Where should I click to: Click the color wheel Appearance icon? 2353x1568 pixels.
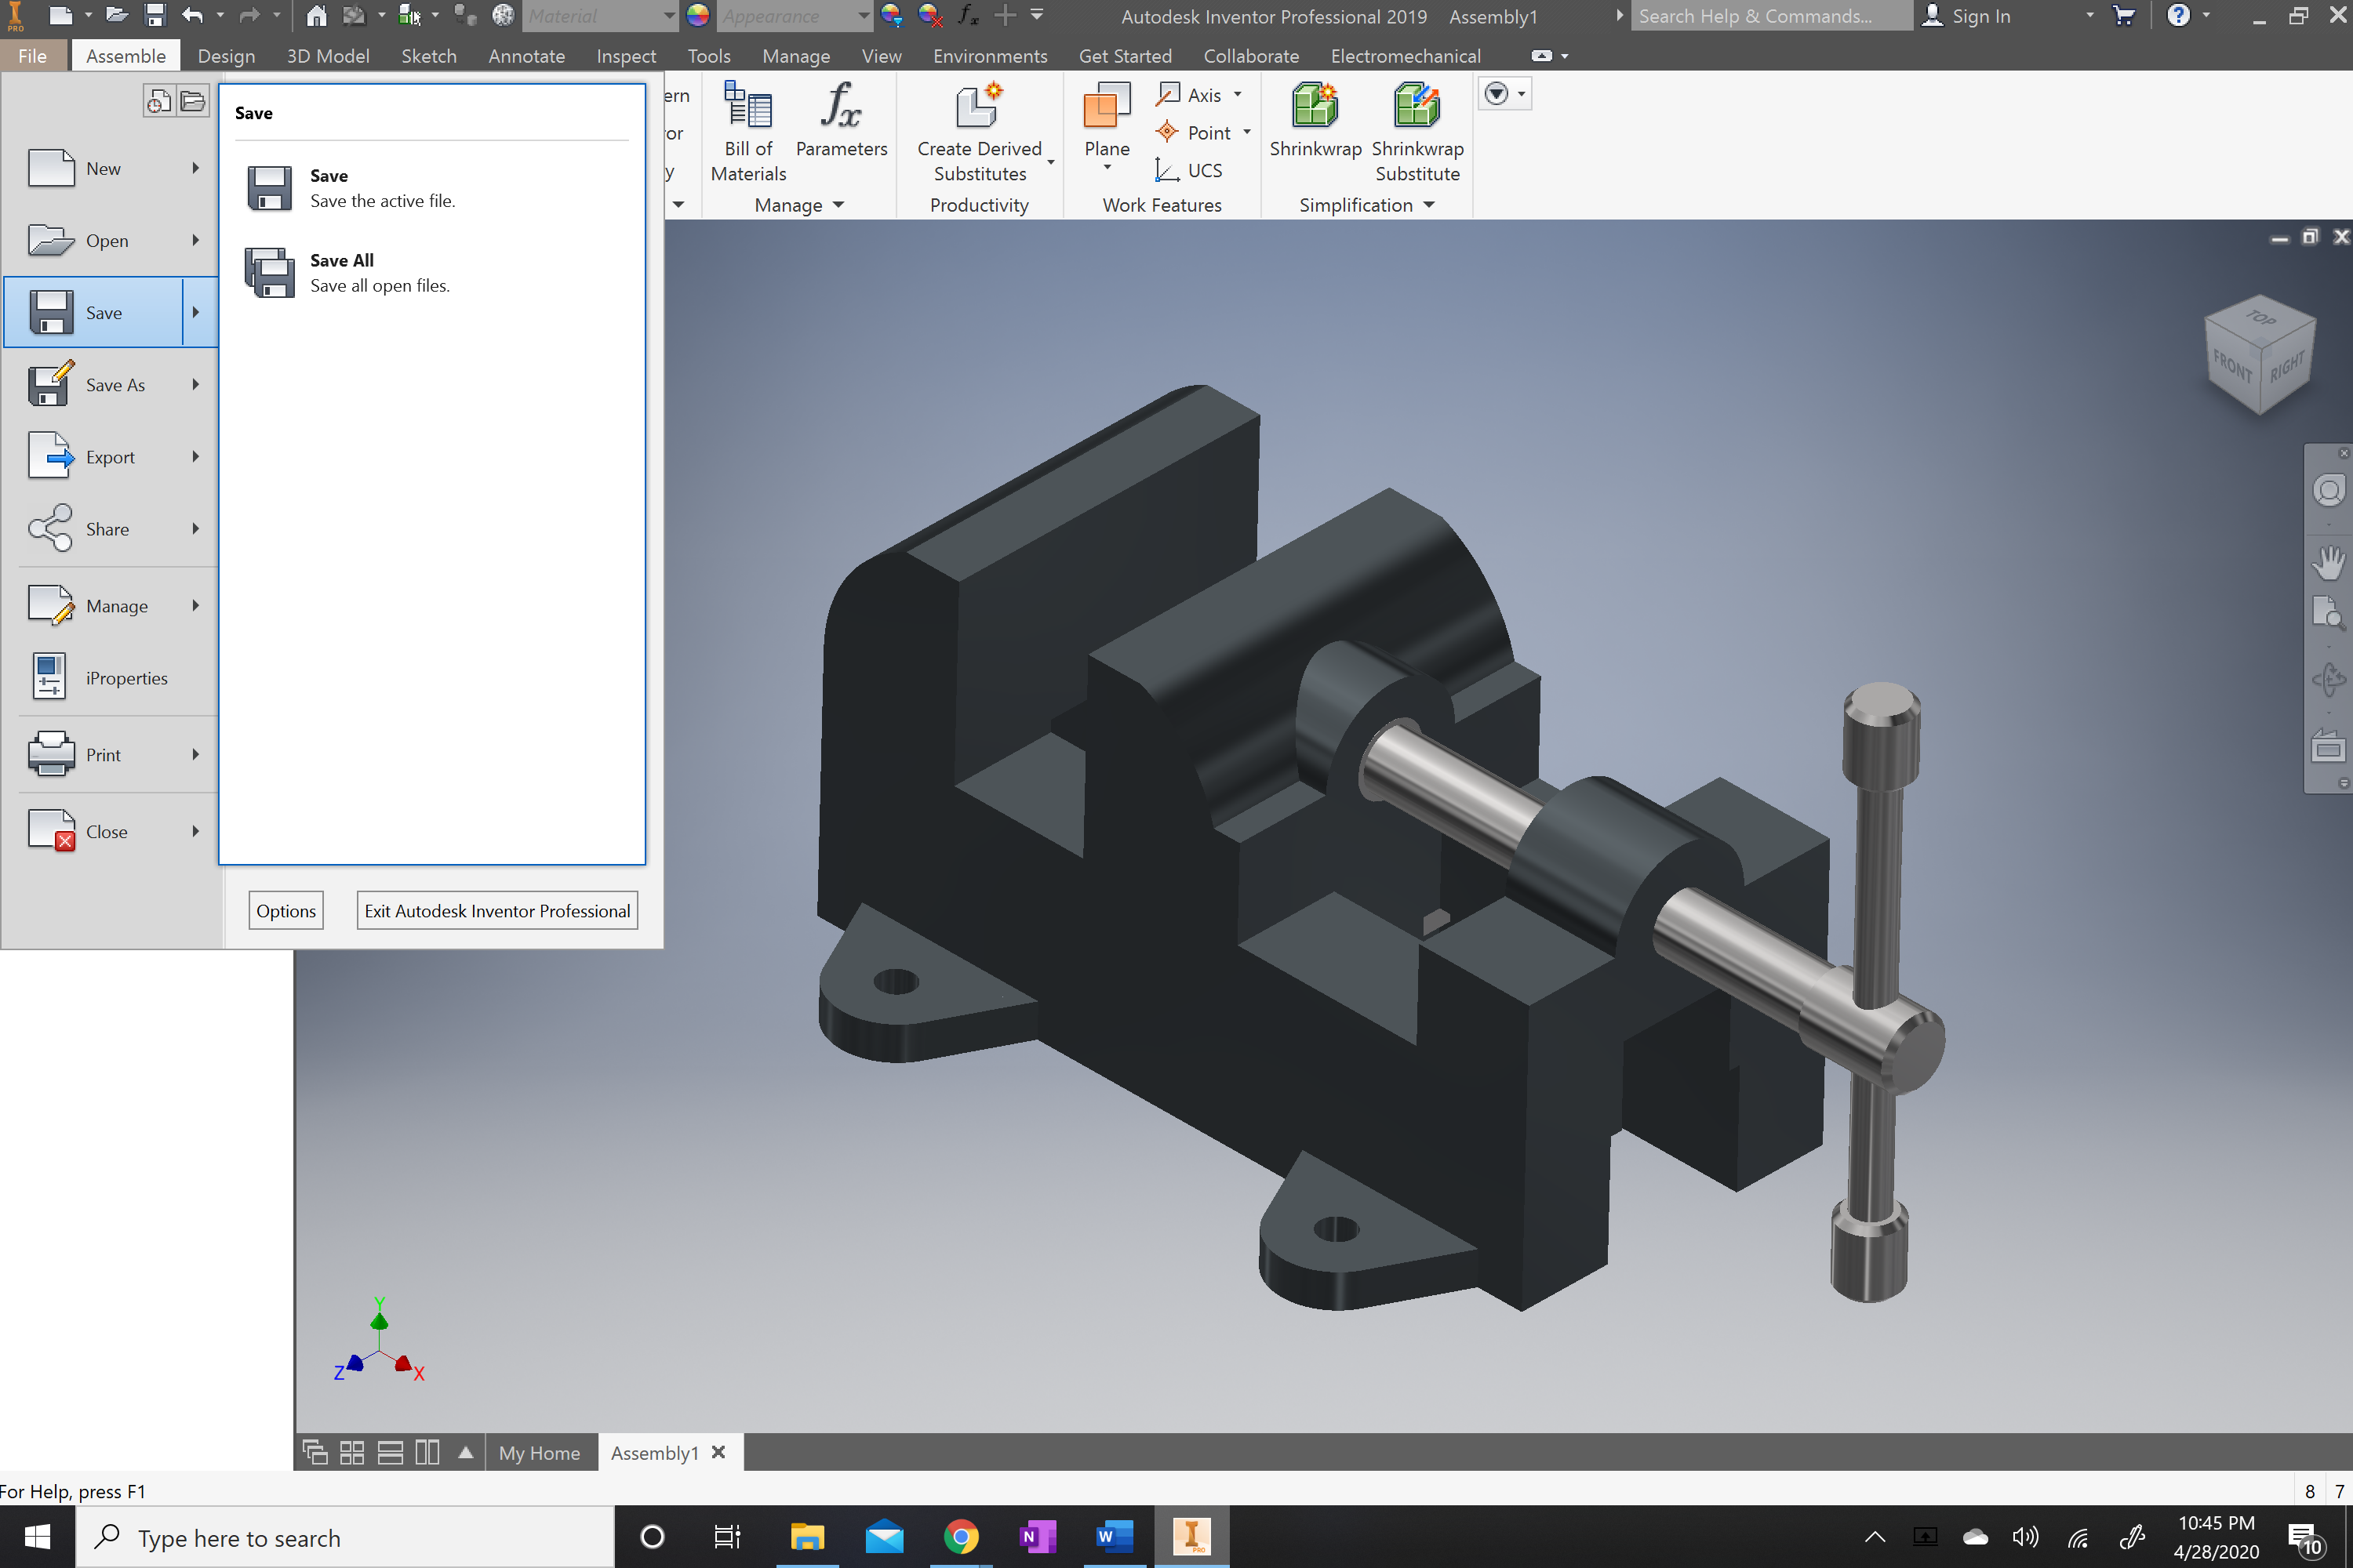697,15
